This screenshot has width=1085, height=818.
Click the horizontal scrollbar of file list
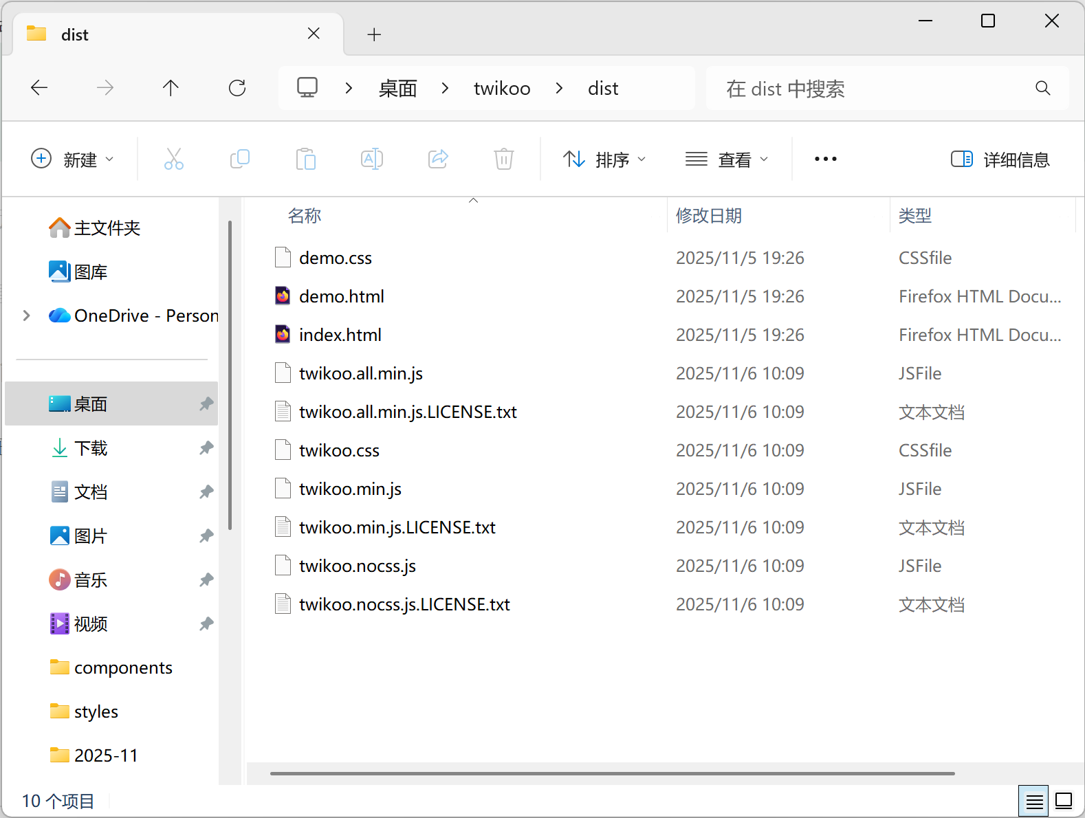point(613,773)
